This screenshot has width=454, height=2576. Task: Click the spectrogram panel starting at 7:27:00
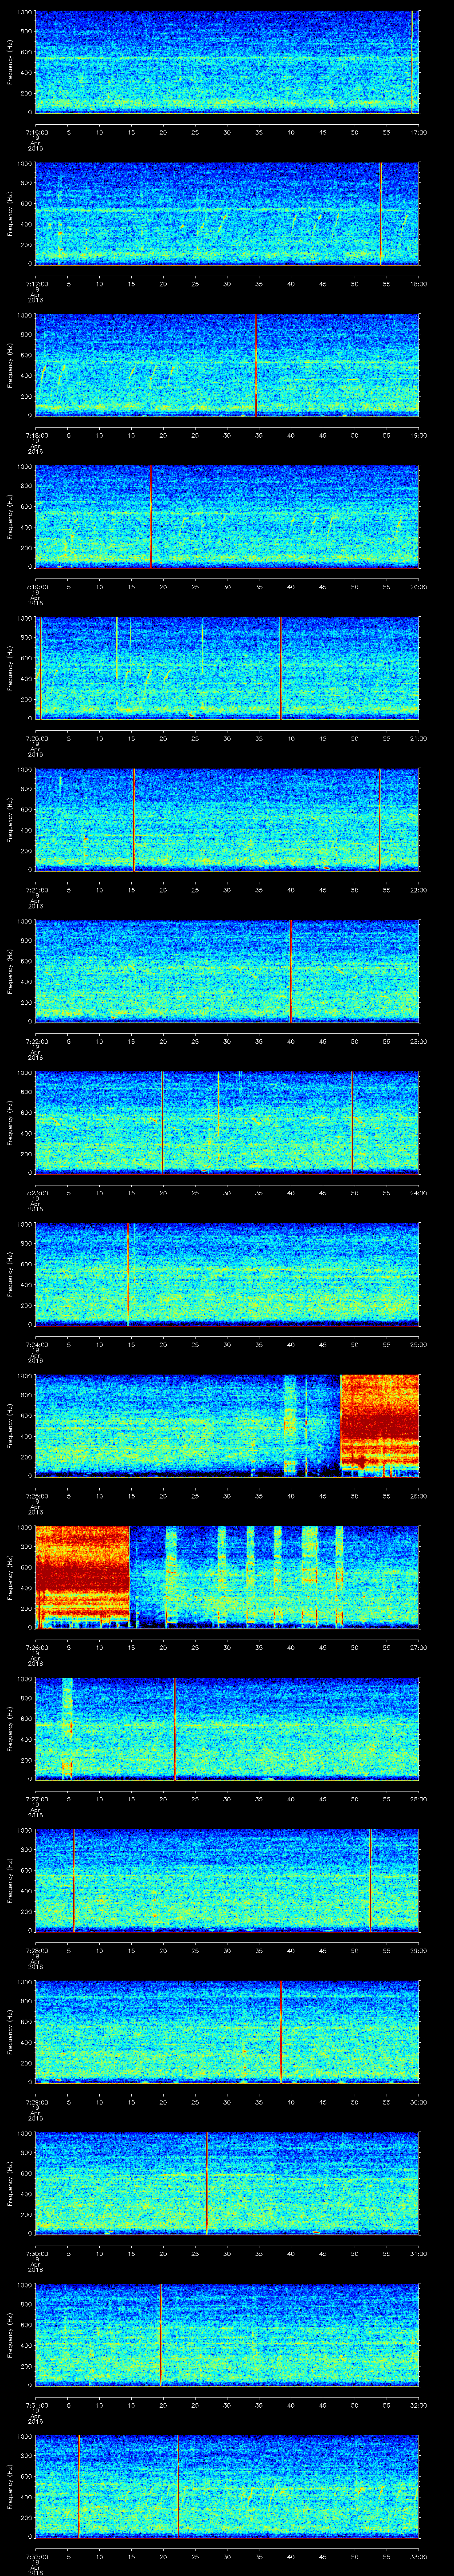pyautogui.click(x=227, y=1729)
